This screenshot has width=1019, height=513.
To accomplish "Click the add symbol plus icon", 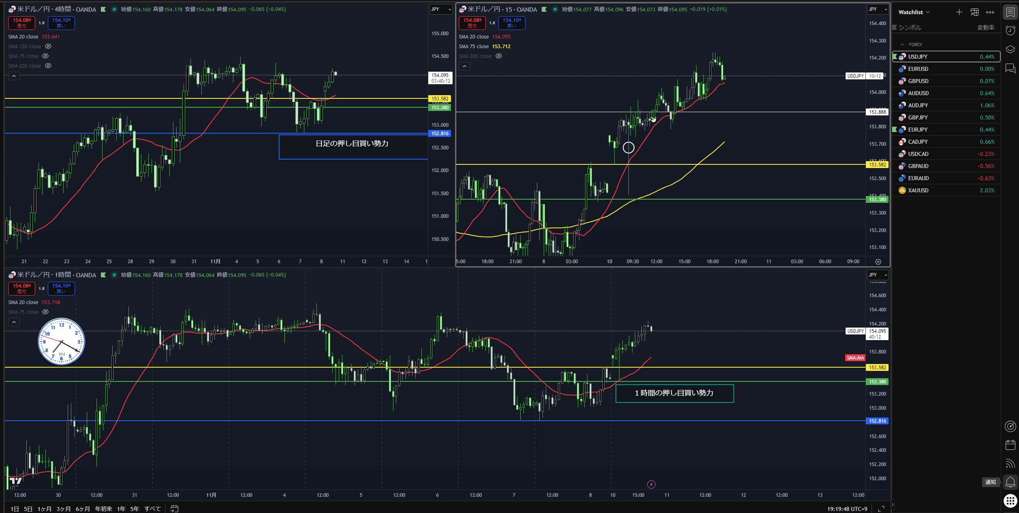I will pos(959,12).
